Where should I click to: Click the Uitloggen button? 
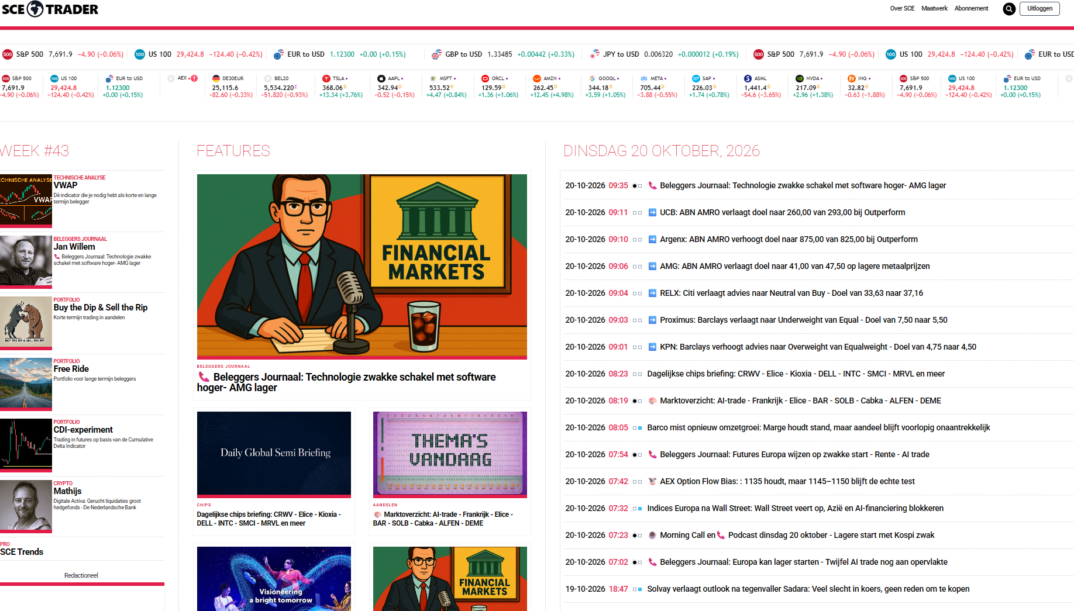[1039, 9]
